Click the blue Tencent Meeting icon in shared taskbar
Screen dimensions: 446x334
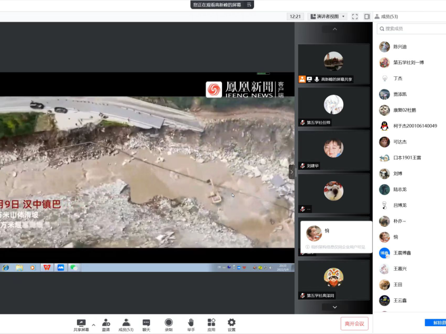[x=61, y=267]
